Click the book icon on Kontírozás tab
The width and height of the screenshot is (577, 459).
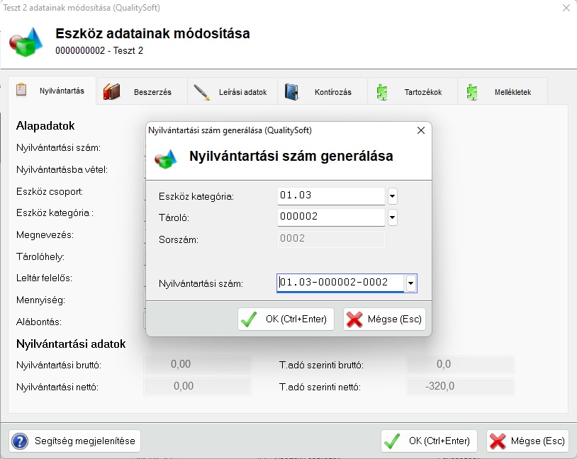pos(292,92)
